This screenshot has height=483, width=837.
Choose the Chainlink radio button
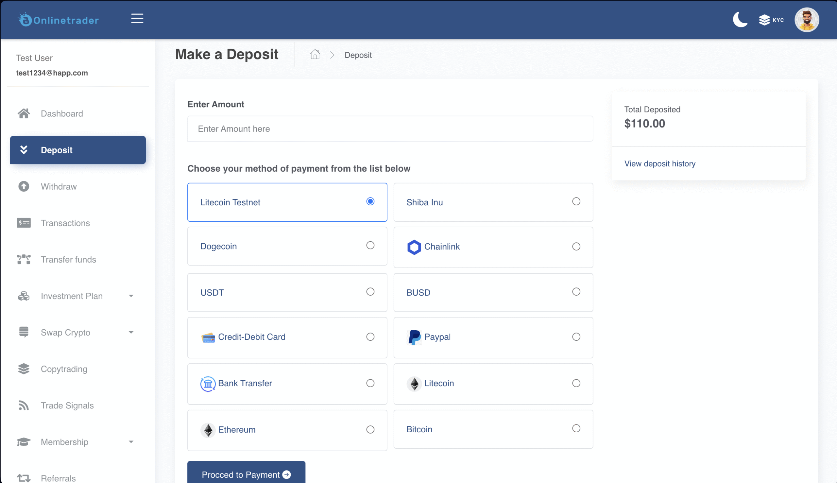coord(576,246)
